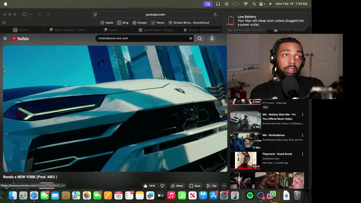
Task: Open Yahoo bookmark in favorites bar
Action: point(158,23)
